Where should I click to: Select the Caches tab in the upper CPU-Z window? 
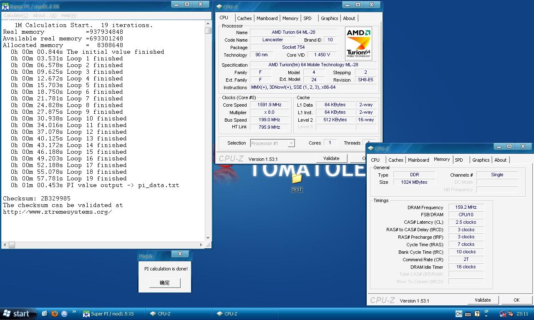pyautogui.click(x=244, y=18)
